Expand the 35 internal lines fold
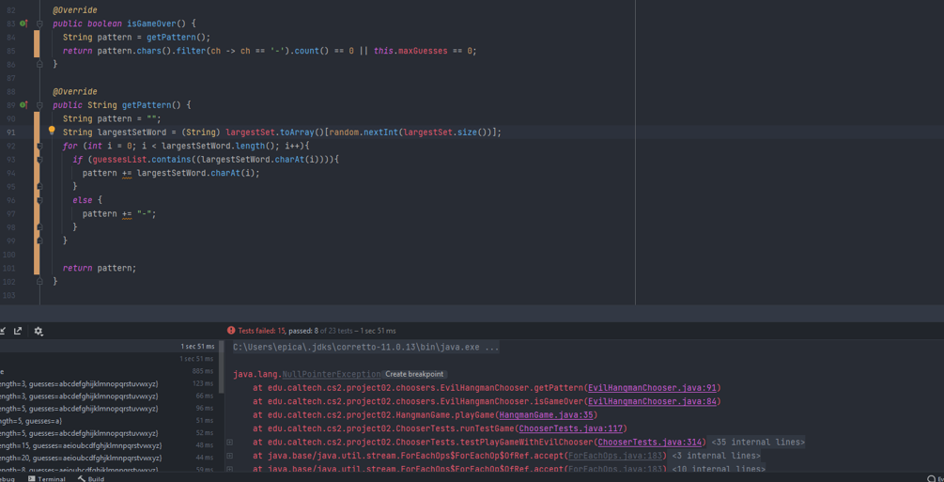Viewport: 944px width, 482px height. click(229, 442)
